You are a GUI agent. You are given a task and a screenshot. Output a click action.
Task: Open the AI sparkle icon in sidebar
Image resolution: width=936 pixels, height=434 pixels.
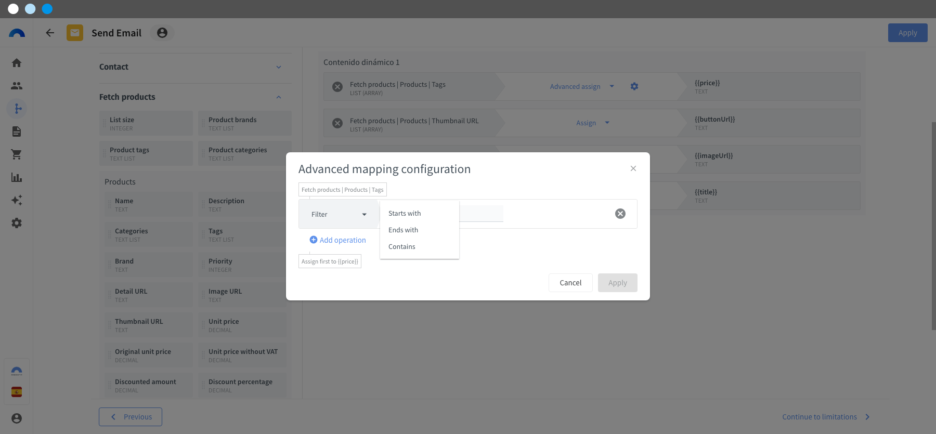coord(17,200)
